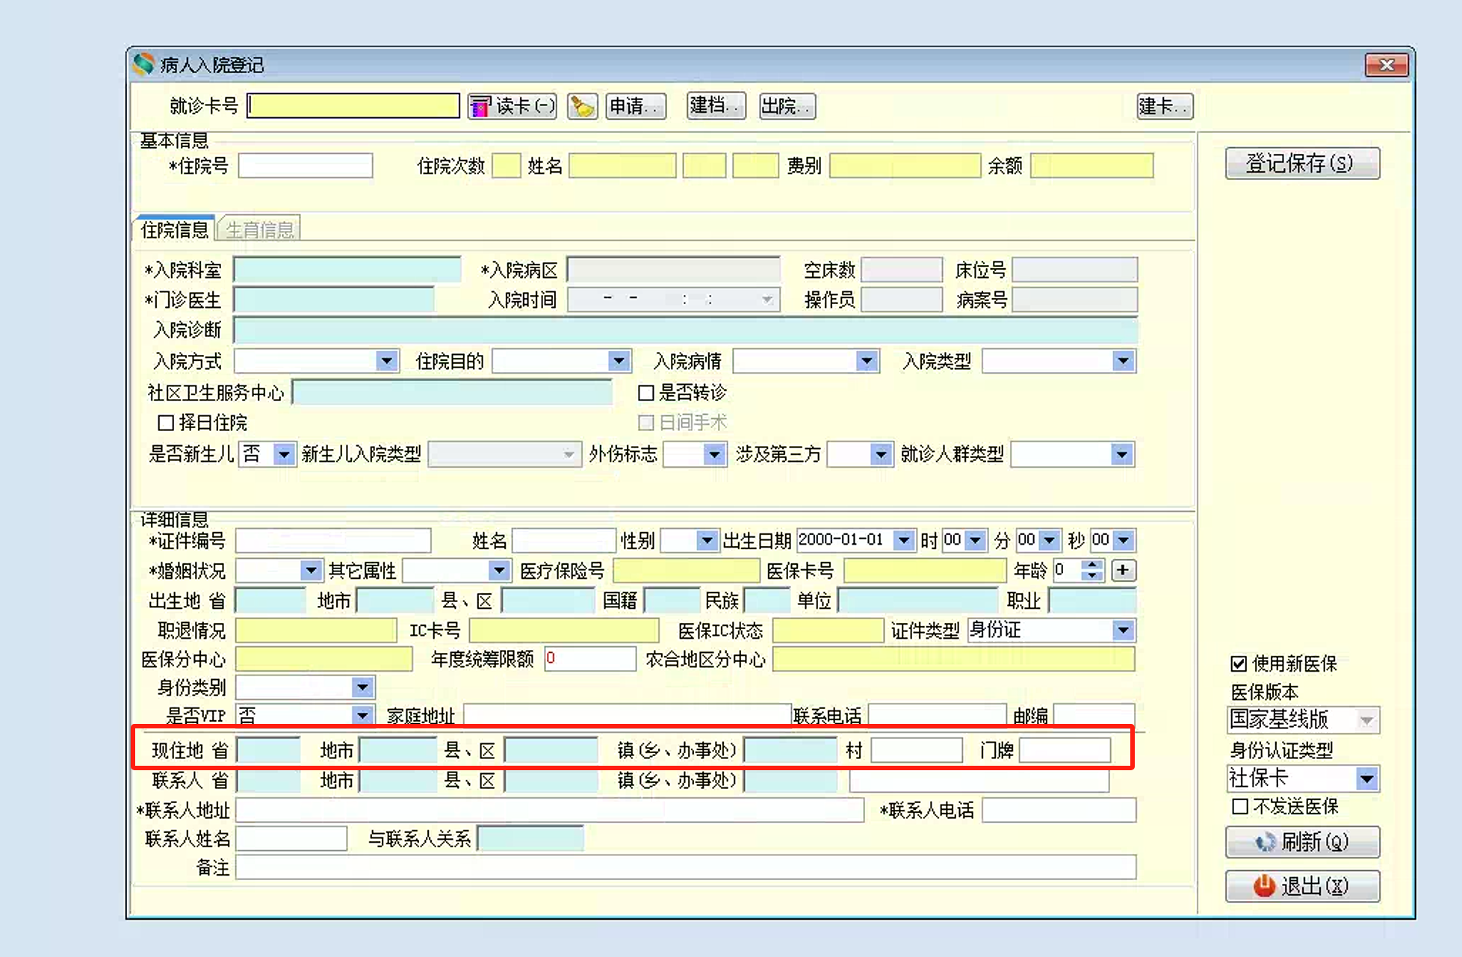Click the 登记保存(S) button
This screenshot has height=957, width=1462.
pos(1301,164)
